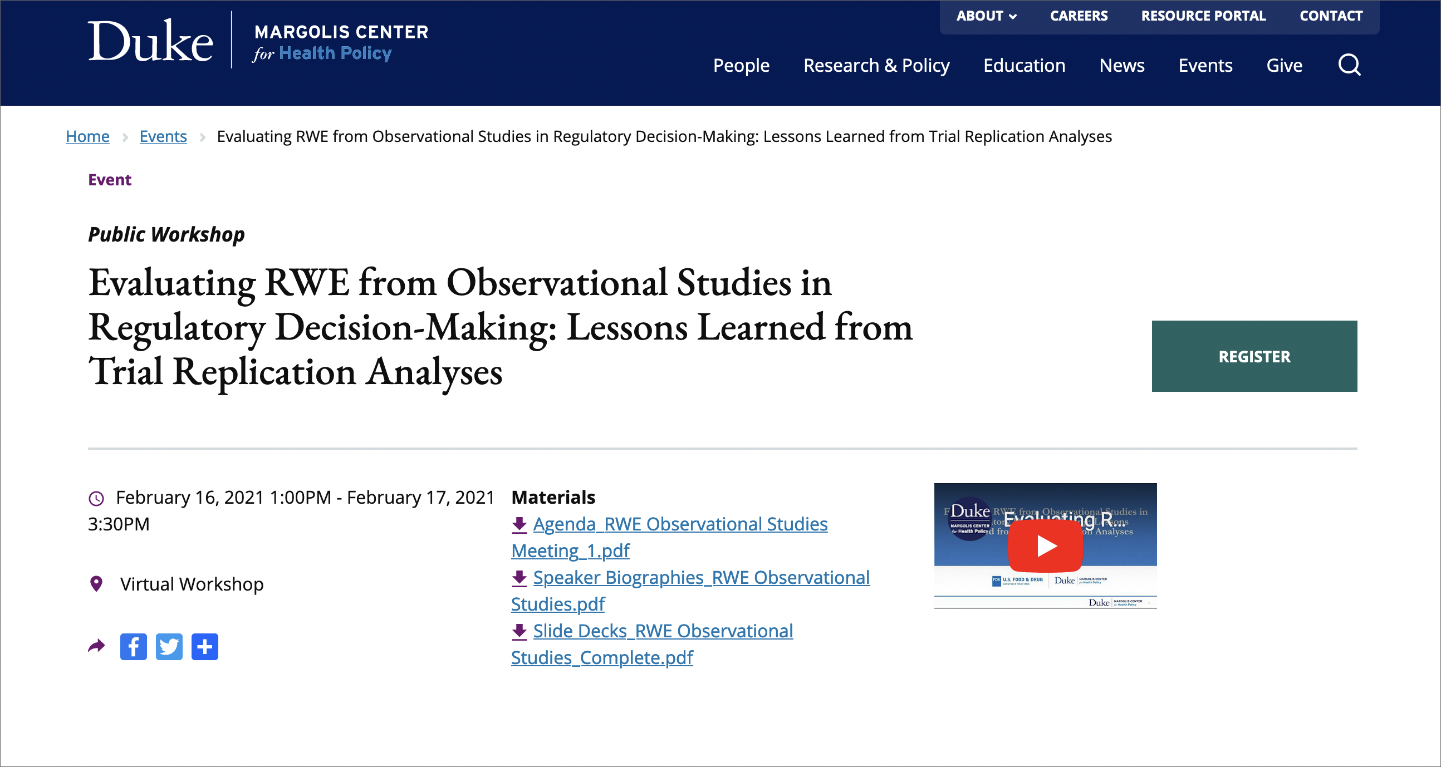Share event on Twitter icon

(x=169, y=647)
